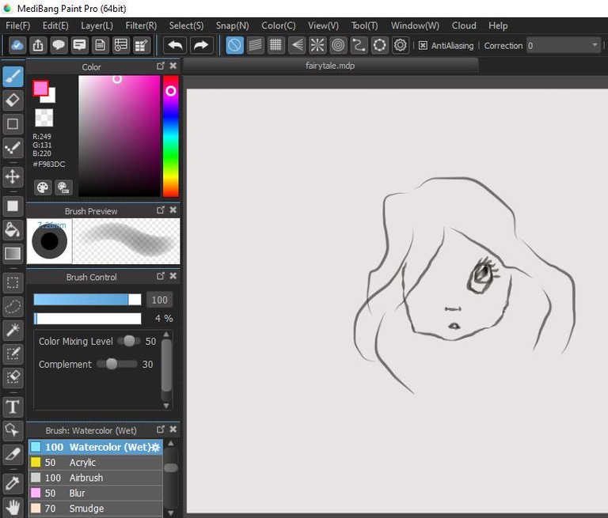This screenshot has width=608, height=518.
Task: Select the Divide tool
Action: click(x=13, y=454)
